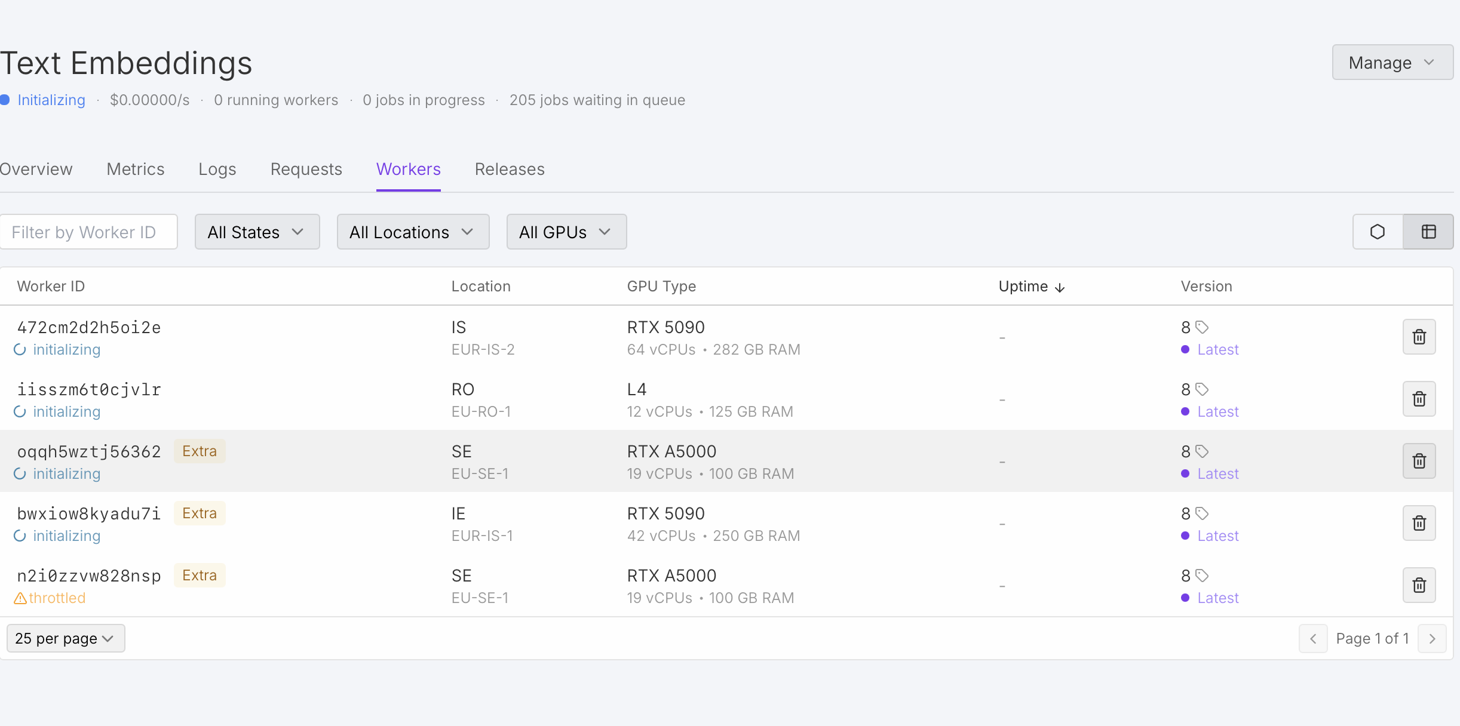Image resolution: width=1460 pixels, height=726 pixels.
Task: Go to next page arrow
Action: click(x=1432, y=638)
